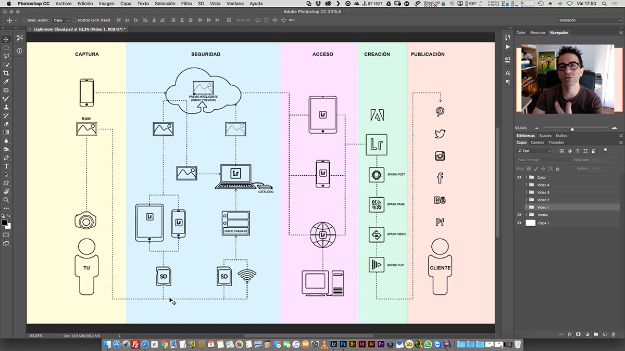The width and height of the screenshot is (625, 351).
Task: Hide the Textos layer group
Action: coord(519,215)
